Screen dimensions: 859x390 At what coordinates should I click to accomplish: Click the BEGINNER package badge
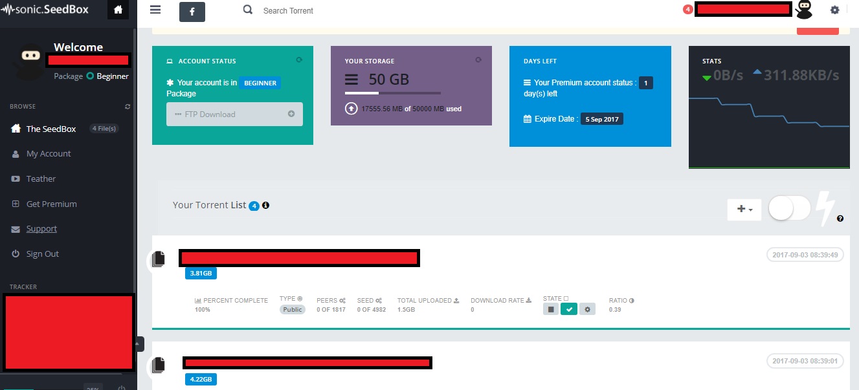click(260, 83)
